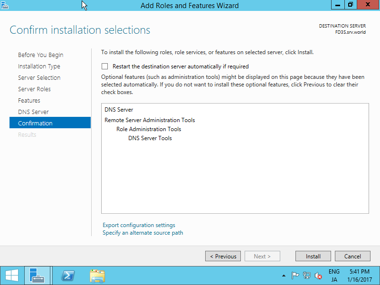Image resolution: width=380 pixels, height=285 pixels.
Task: Select Role Administration Tools entry
Action: pos(149,129)
